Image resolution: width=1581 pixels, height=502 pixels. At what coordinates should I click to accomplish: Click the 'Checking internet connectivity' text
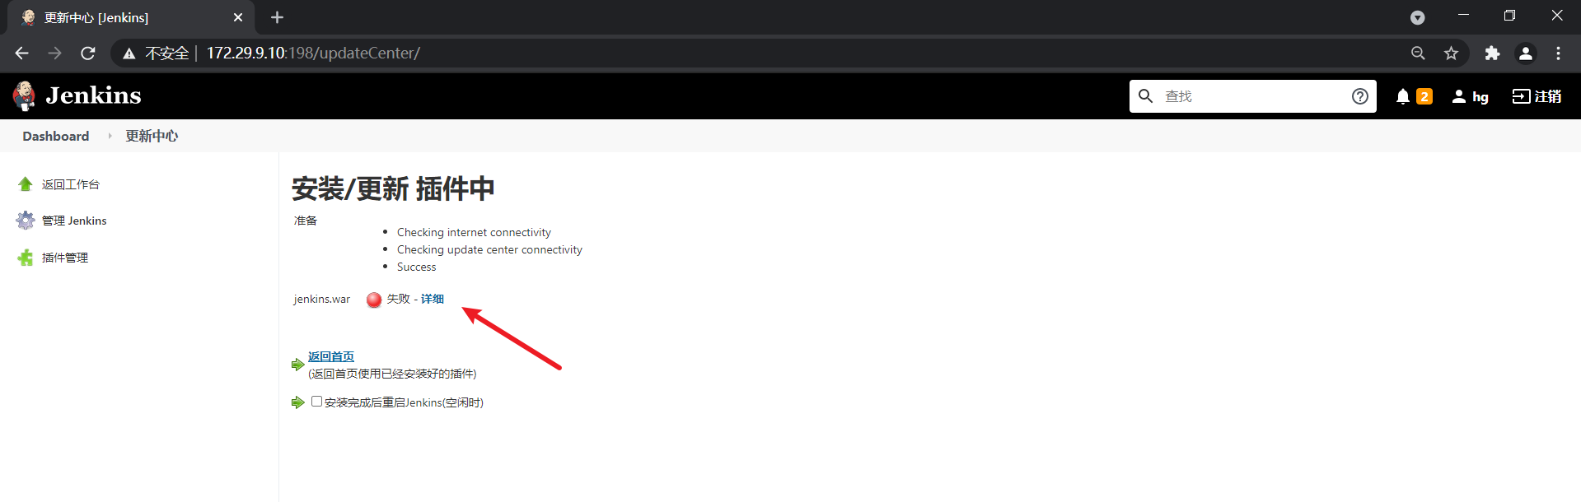pyautogui.click(x=474, y=232)
